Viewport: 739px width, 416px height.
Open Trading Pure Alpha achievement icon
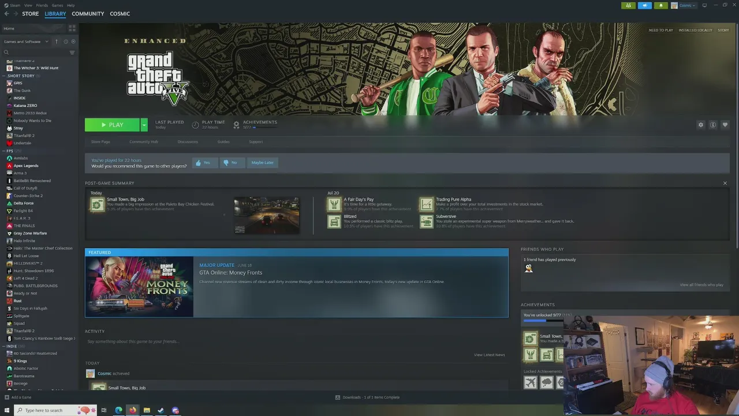(x=426, y=204)
